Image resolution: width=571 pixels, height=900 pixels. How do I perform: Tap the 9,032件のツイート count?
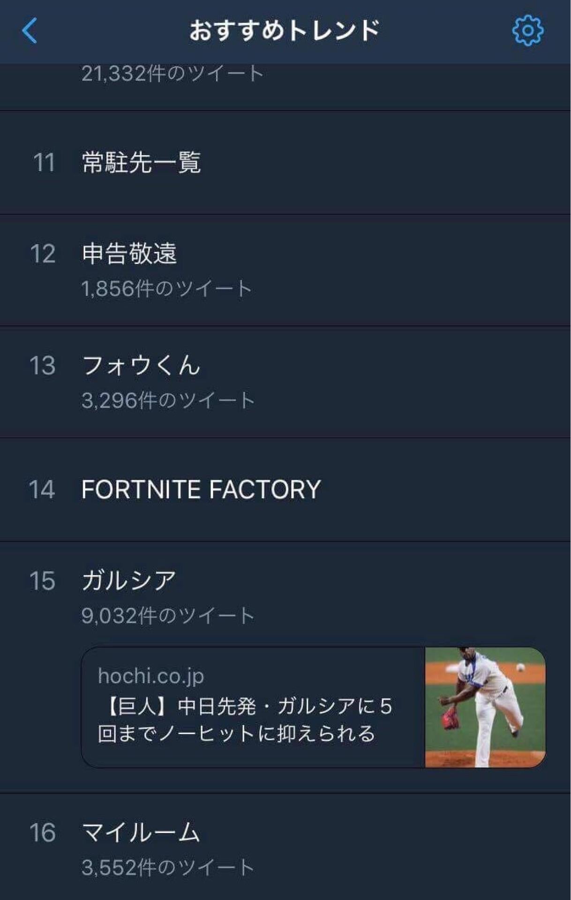168,615
